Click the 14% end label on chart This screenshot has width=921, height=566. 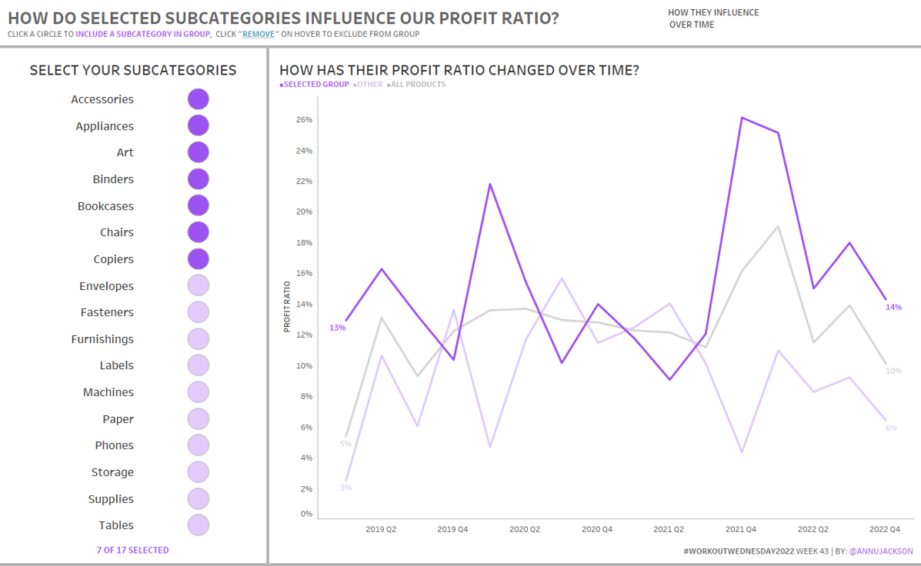click(893, 307)
